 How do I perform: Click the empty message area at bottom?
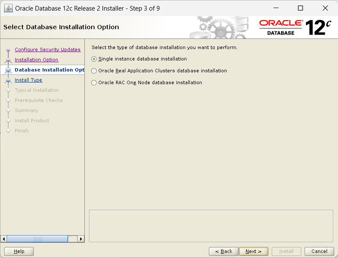click(x=211, y=226)
